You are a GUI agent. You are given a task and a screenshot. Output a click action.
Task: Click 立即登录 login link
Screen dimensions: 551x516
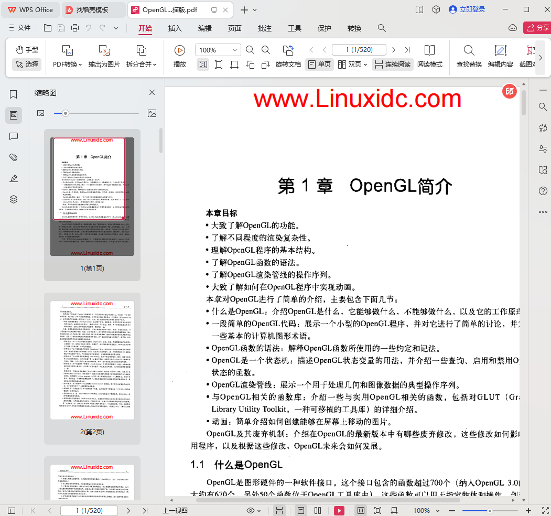click(x=467, y=9)
